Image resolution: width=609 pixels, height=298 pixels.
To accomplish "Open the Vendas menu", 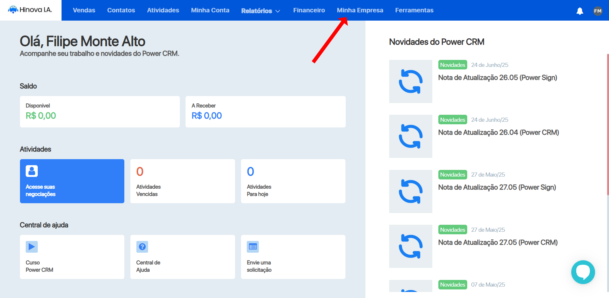I will (84, 10).
